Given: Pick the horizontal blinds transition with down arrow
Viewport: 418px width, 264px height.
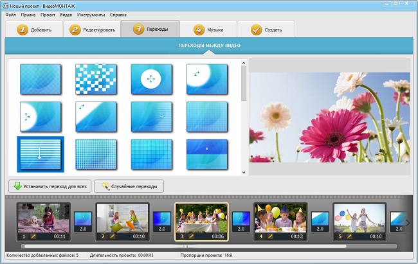Looking at the screenshot, I should (x=40, y=154).
